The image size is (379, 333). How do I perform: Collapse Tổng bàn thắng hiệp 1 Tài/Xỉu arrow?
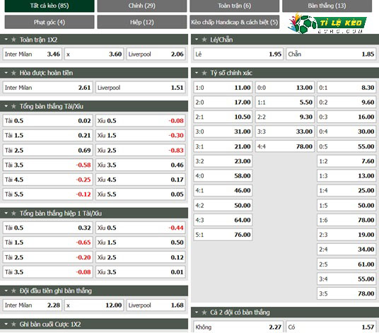(x=6, y=213)
